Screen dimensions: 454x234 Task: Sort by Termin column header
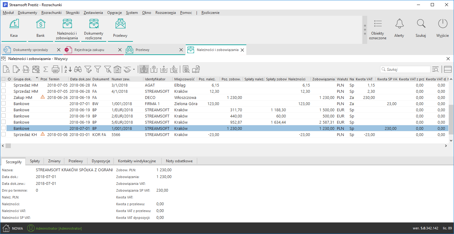[x=58, y=79]
